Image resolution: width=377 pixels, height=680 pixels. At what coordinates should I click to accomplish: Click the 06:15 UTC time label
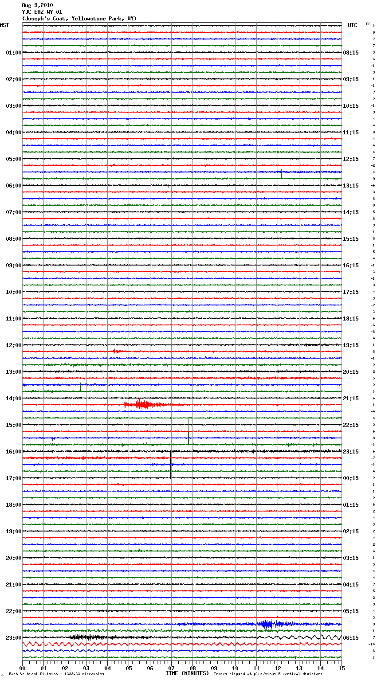(x=351, y=638)
